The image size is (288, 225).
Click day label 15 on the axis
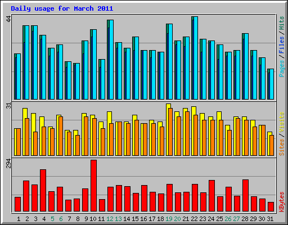click(135, 219)
